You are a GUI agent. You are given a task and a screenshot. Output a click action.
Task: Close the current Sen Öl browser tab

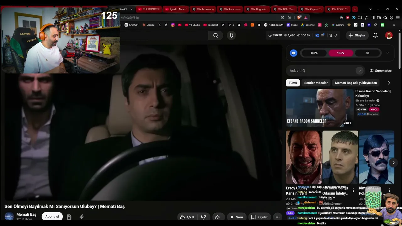point(131,9)
